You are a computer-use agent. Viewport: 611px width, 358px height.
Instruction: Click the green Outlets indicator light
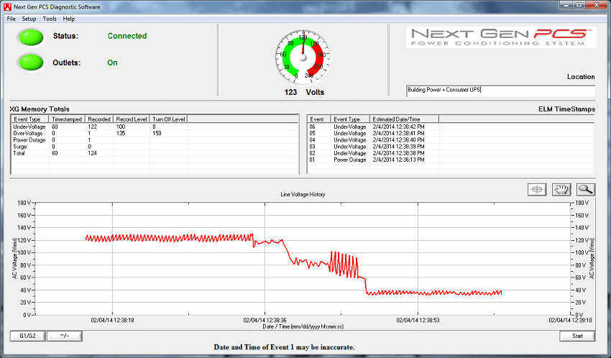pyautogui.click(x=31, y=63)
